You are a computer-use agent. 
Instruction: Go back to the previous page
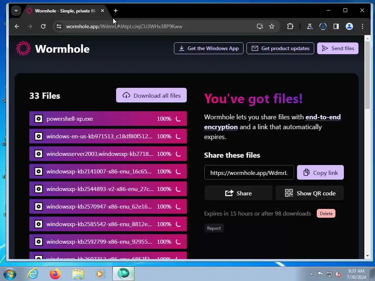tap(17, 26)
